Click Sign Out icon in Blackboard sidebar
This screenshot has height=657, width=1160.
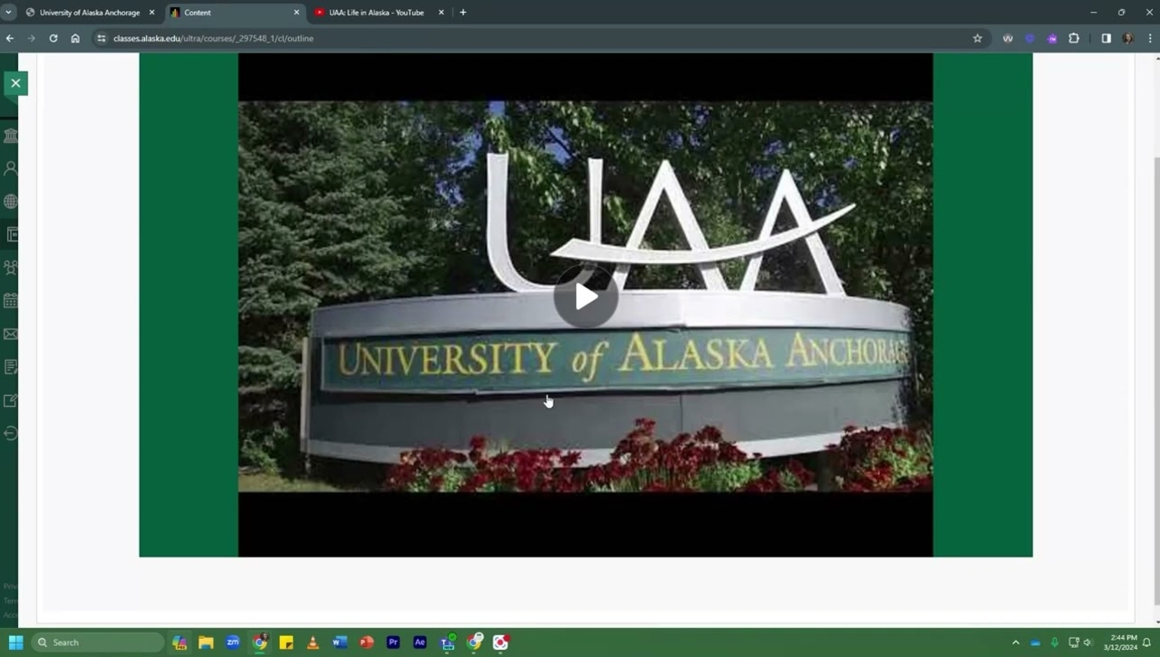pyautogui.click(x=11, y=433)
